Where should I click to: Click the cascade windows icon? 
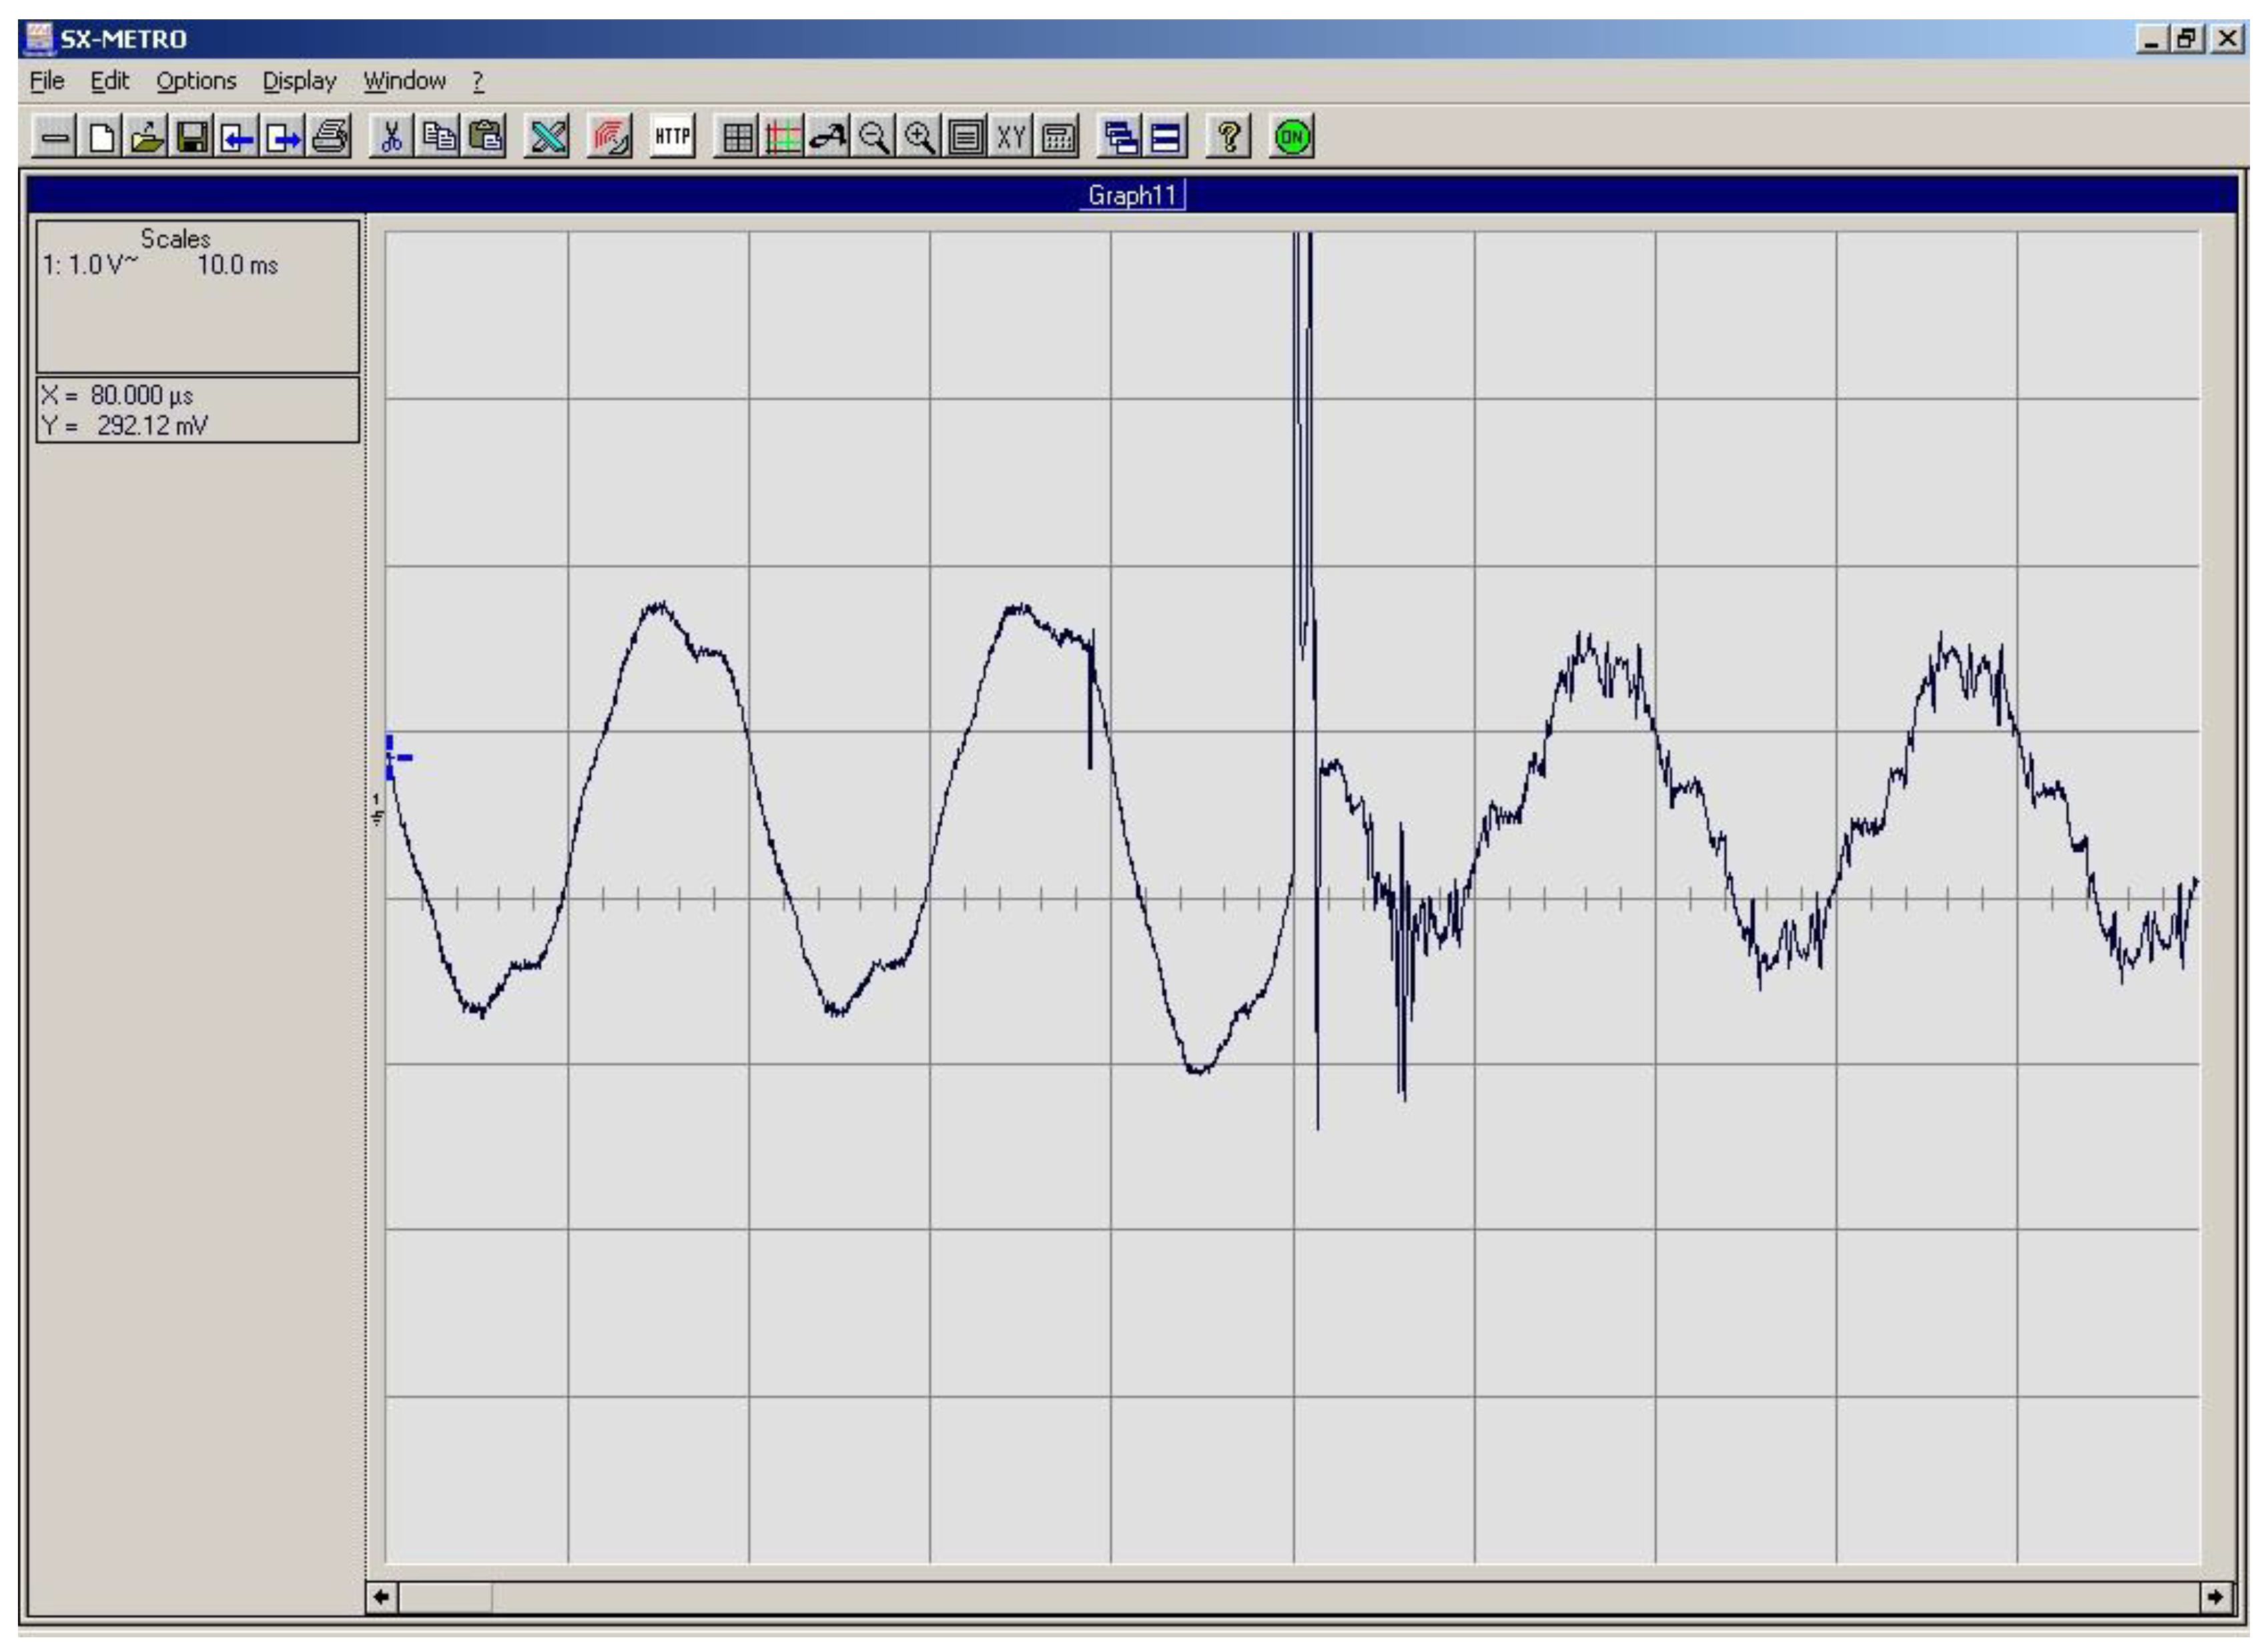point(1119,137)
